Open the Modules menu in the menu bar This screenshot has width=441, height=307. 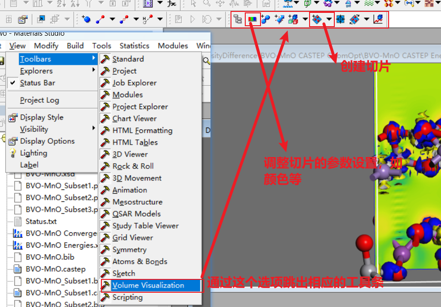pyautogui.click(x=173, y=46)
